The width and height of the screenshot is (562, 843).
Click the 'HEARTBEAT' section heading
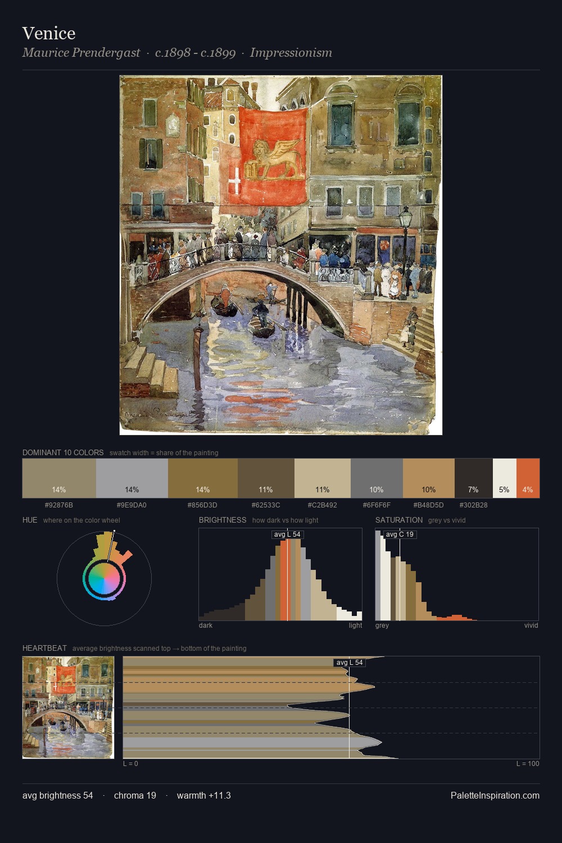(44, 648)
